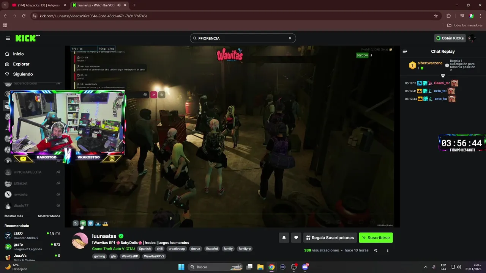Open the Kick hamburger menu
Viewport: 486px width, 273px height.
(x=8, y=38)
